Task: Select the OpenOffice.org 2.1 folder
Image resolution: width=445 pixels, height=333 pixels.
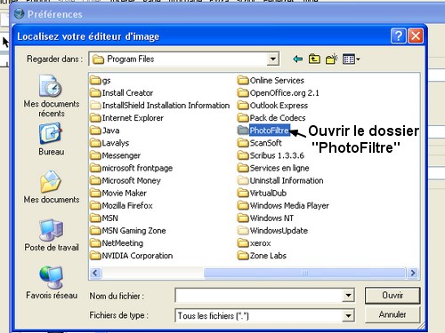Action: coord(279,93)
